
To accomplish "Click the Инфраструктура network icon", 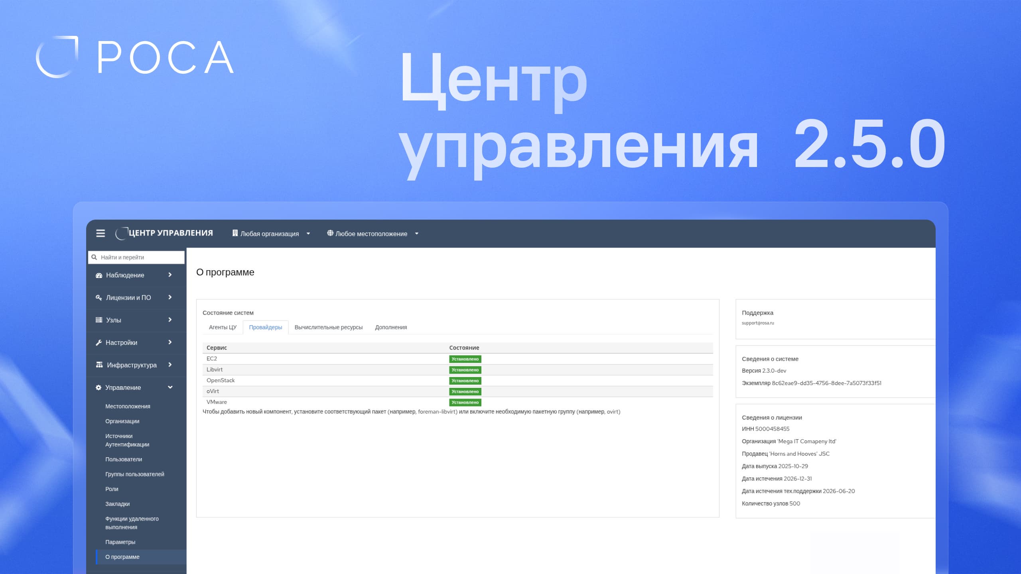I will [x=99, y=365].
